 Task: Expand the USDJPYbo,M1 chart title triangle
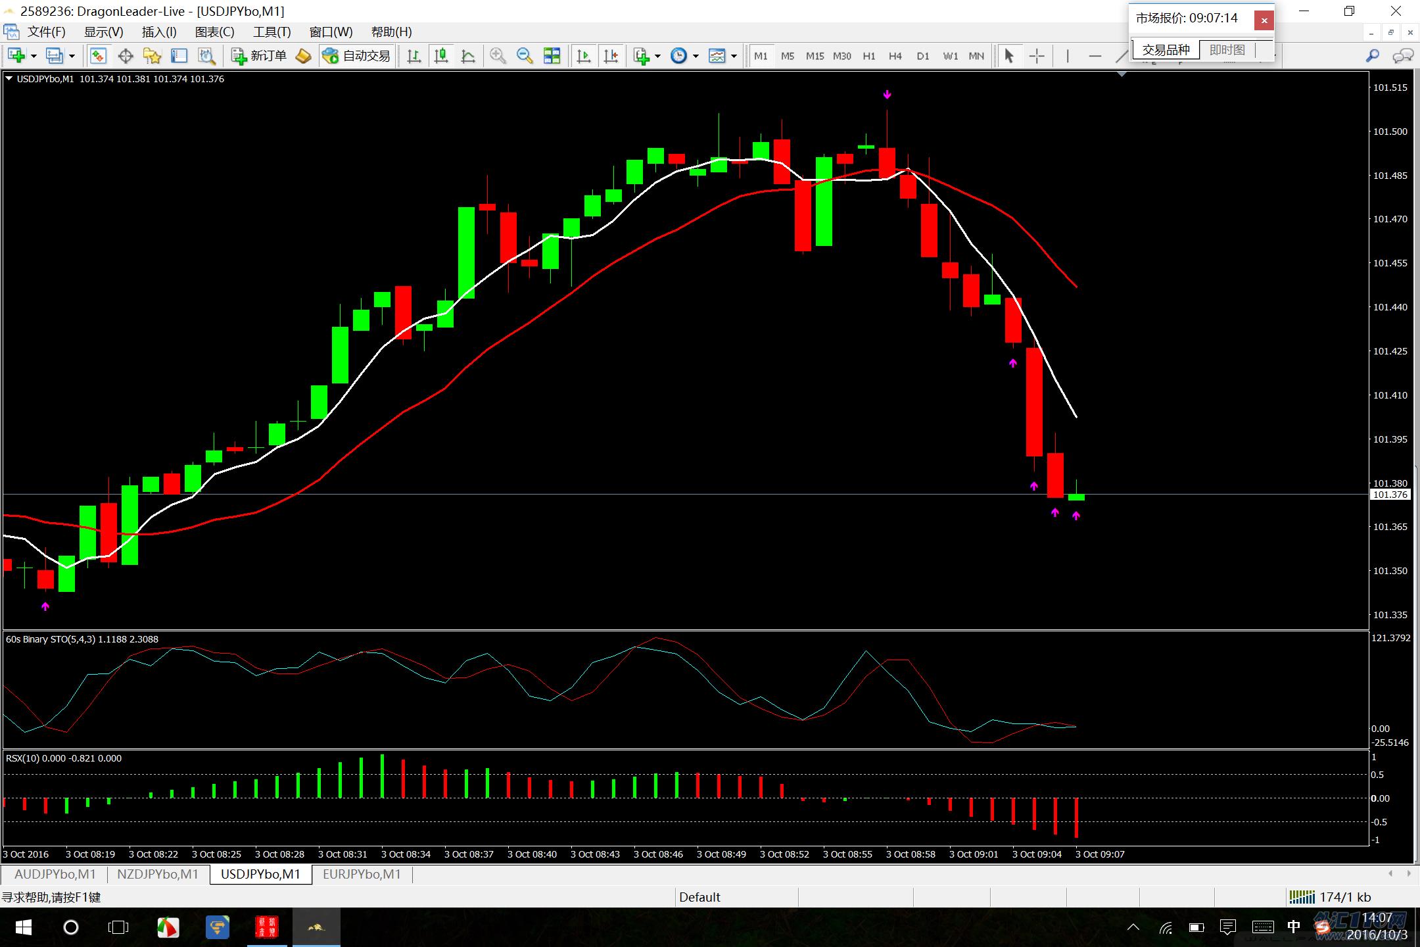coord(9,79)
